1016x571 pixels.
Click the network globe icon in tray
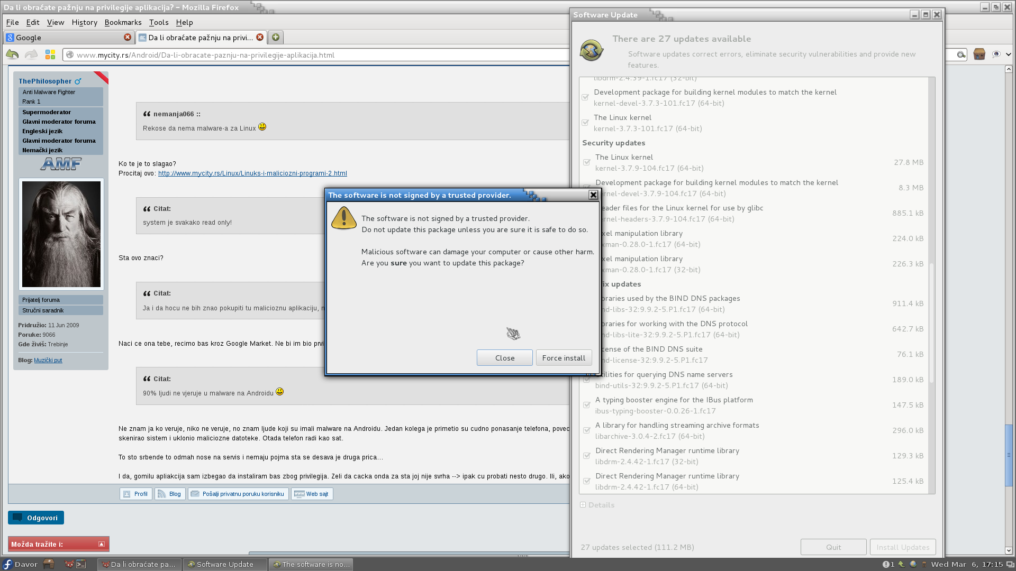tap(913, 564)
